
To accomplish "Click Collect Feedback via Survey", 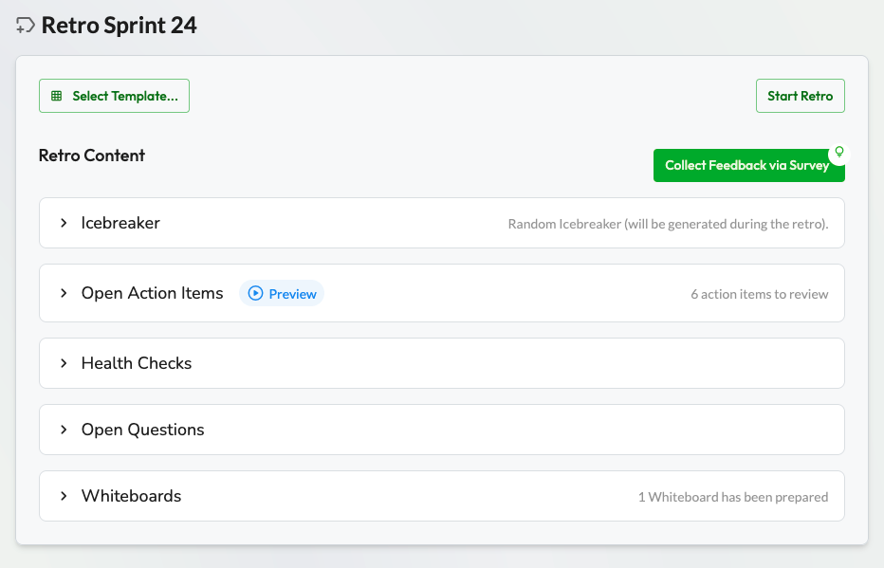I will [746, 165].
